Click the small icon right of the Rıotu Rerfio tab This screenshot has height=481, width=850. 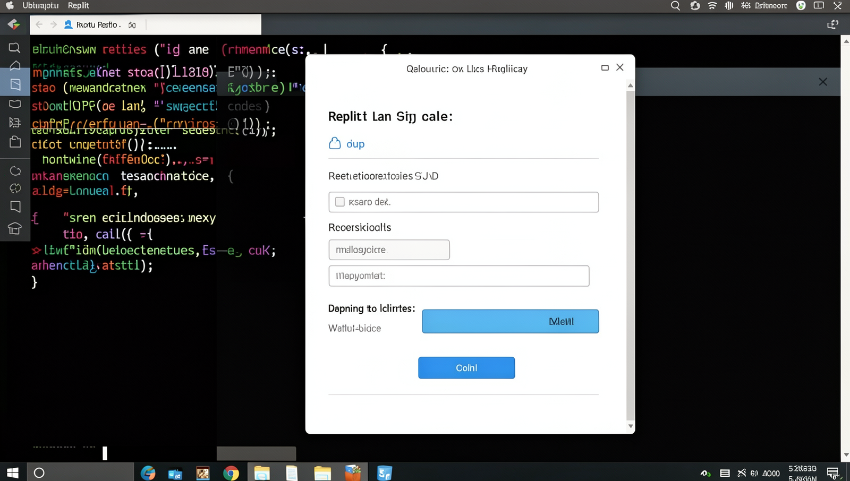[x=132, y=25]
